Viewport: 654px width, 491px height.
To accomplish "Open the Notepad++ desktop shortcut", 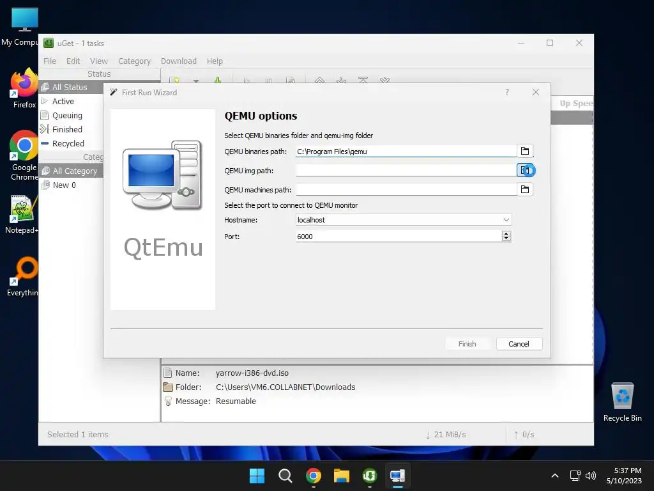I will pyautogui.click(x=22, y=214).
